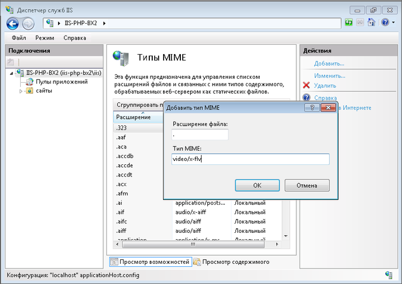
Task: Switch to Просмотр содержимого tab
Action: (x=231, y=262)
